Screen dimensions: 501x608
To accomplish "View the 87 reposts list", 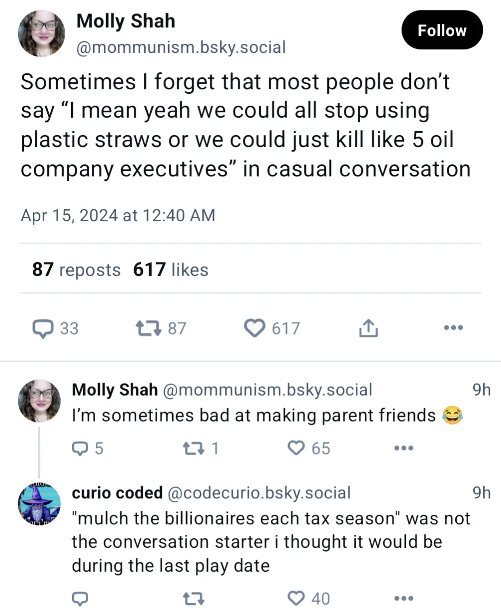I will (x=76, y=270).
